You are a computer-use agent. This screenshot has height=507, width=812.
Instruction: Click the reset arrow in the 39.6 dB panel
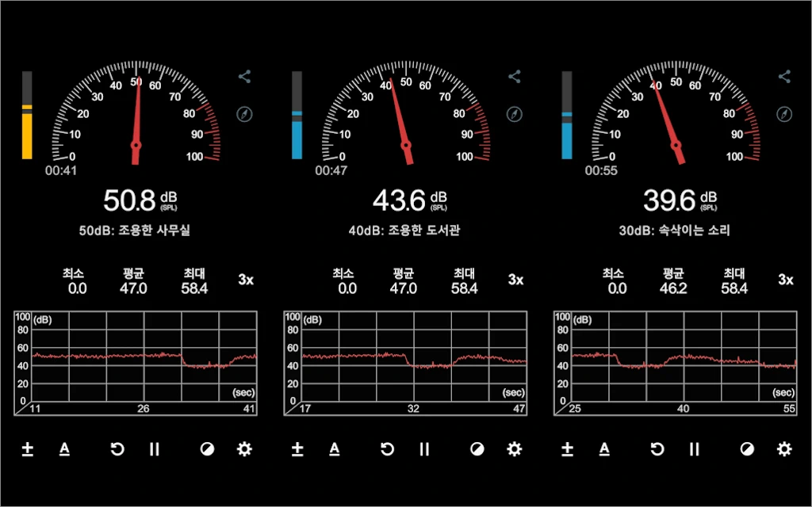click(657, 449)
